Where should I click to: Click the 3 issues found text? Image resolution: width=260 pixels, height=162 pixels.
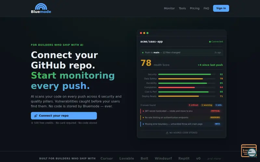(148, 105)
